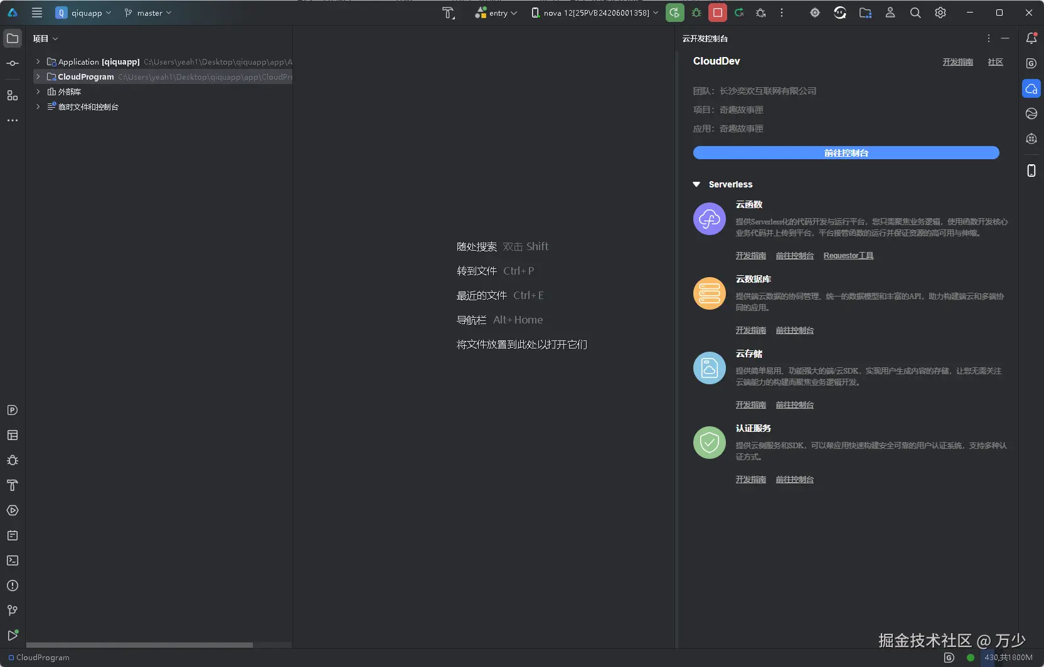Open the CloudDev 开发指南 link at top

957,62
